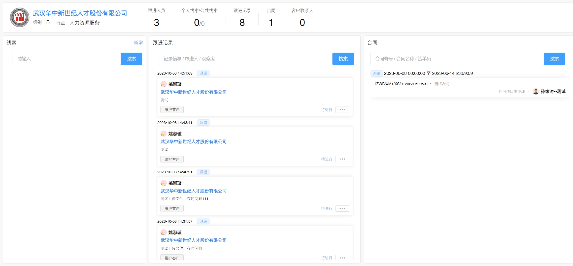Open the company title link in header

point(80,13)
